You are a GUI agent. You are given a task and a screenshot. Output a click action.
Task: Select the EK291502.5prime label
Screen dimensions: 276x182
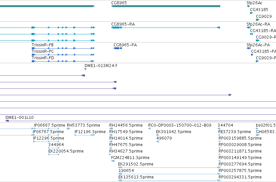click(136, 164)
